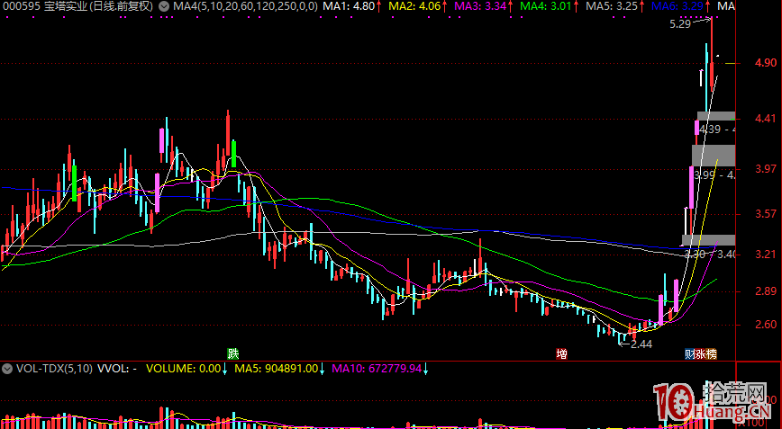Click the 4.90 price axis label
The width and height of the screenshot is (782, 429).
pos(766,63)
